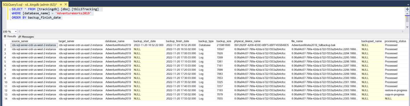
Task: Click the backup start date 2022-11-20 16:52:22.000
Action: click(x=149, y=45)
